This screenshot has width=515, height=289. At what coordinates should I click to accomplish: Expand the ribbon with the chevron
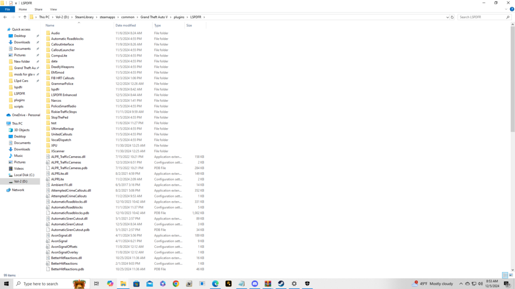(506, 9)
